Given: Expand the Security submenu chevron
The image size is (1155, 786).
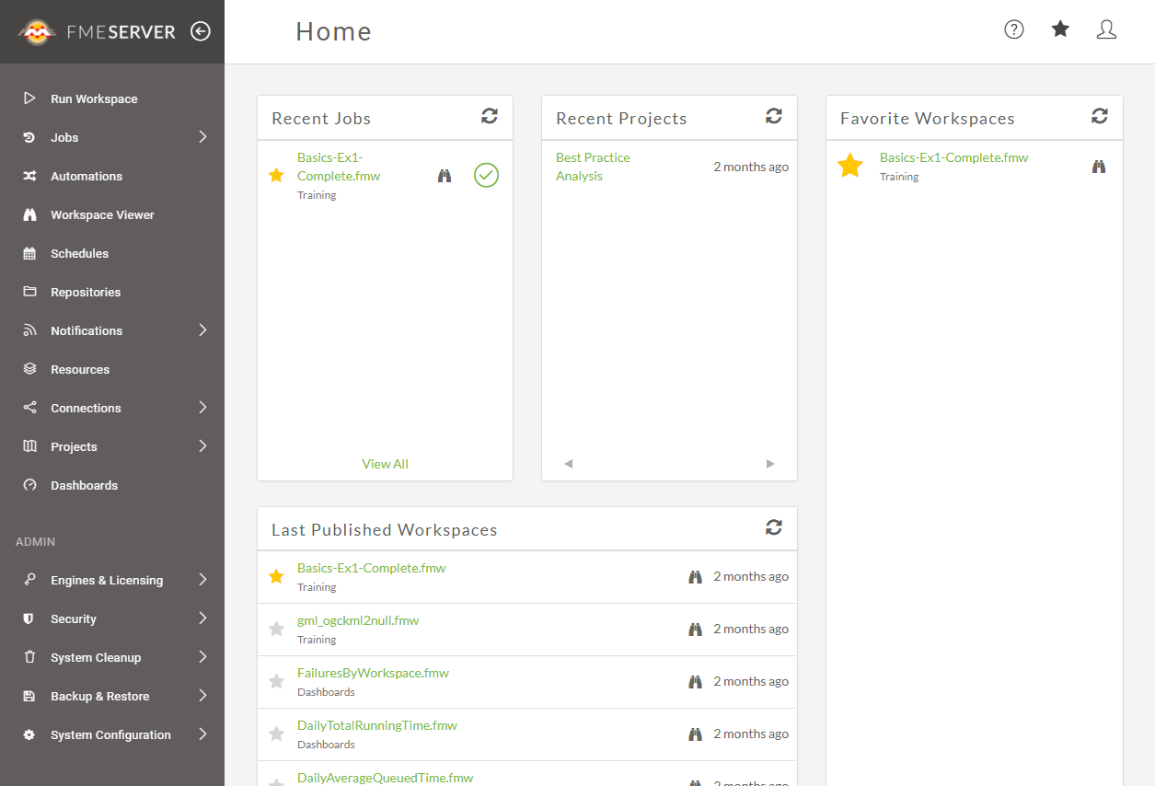Looking at the screenshot, I should [x=202, y=618].
